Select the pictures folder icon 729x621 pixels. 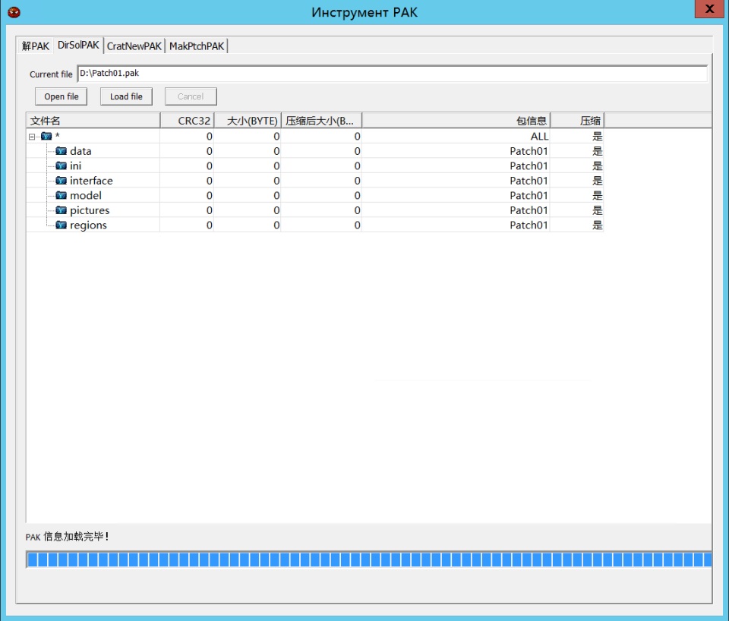click(x=62, y=210)
